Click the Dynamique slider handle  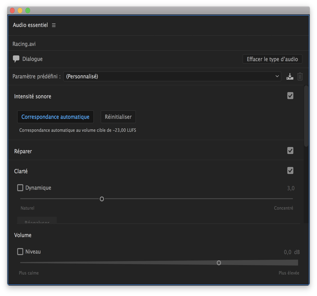[102, 199]
